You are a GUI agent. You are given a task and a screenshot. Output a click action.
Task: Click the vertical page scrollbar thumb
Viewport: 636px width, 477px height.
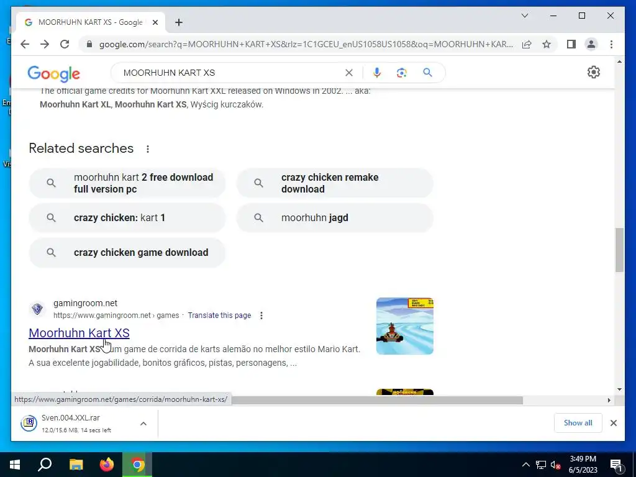[619, 250]
